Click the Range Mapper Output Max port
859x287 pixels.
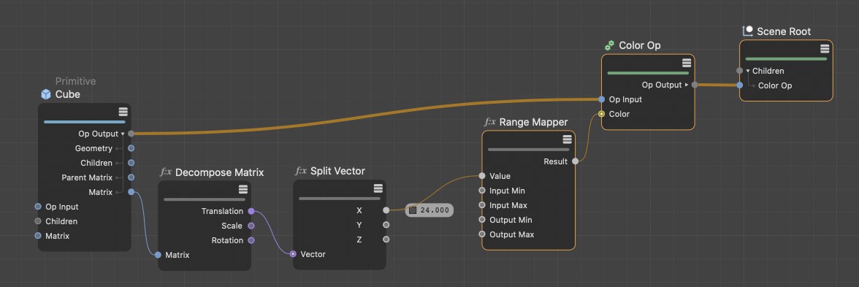point(481,234)
